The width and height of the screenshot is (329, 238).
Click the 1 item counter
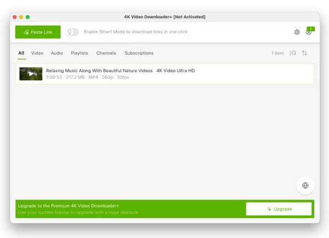277,53
